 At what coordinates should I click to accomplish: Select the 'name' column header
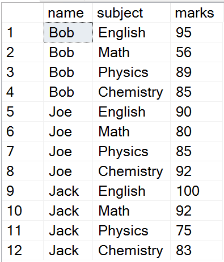(x=68, y=13)
